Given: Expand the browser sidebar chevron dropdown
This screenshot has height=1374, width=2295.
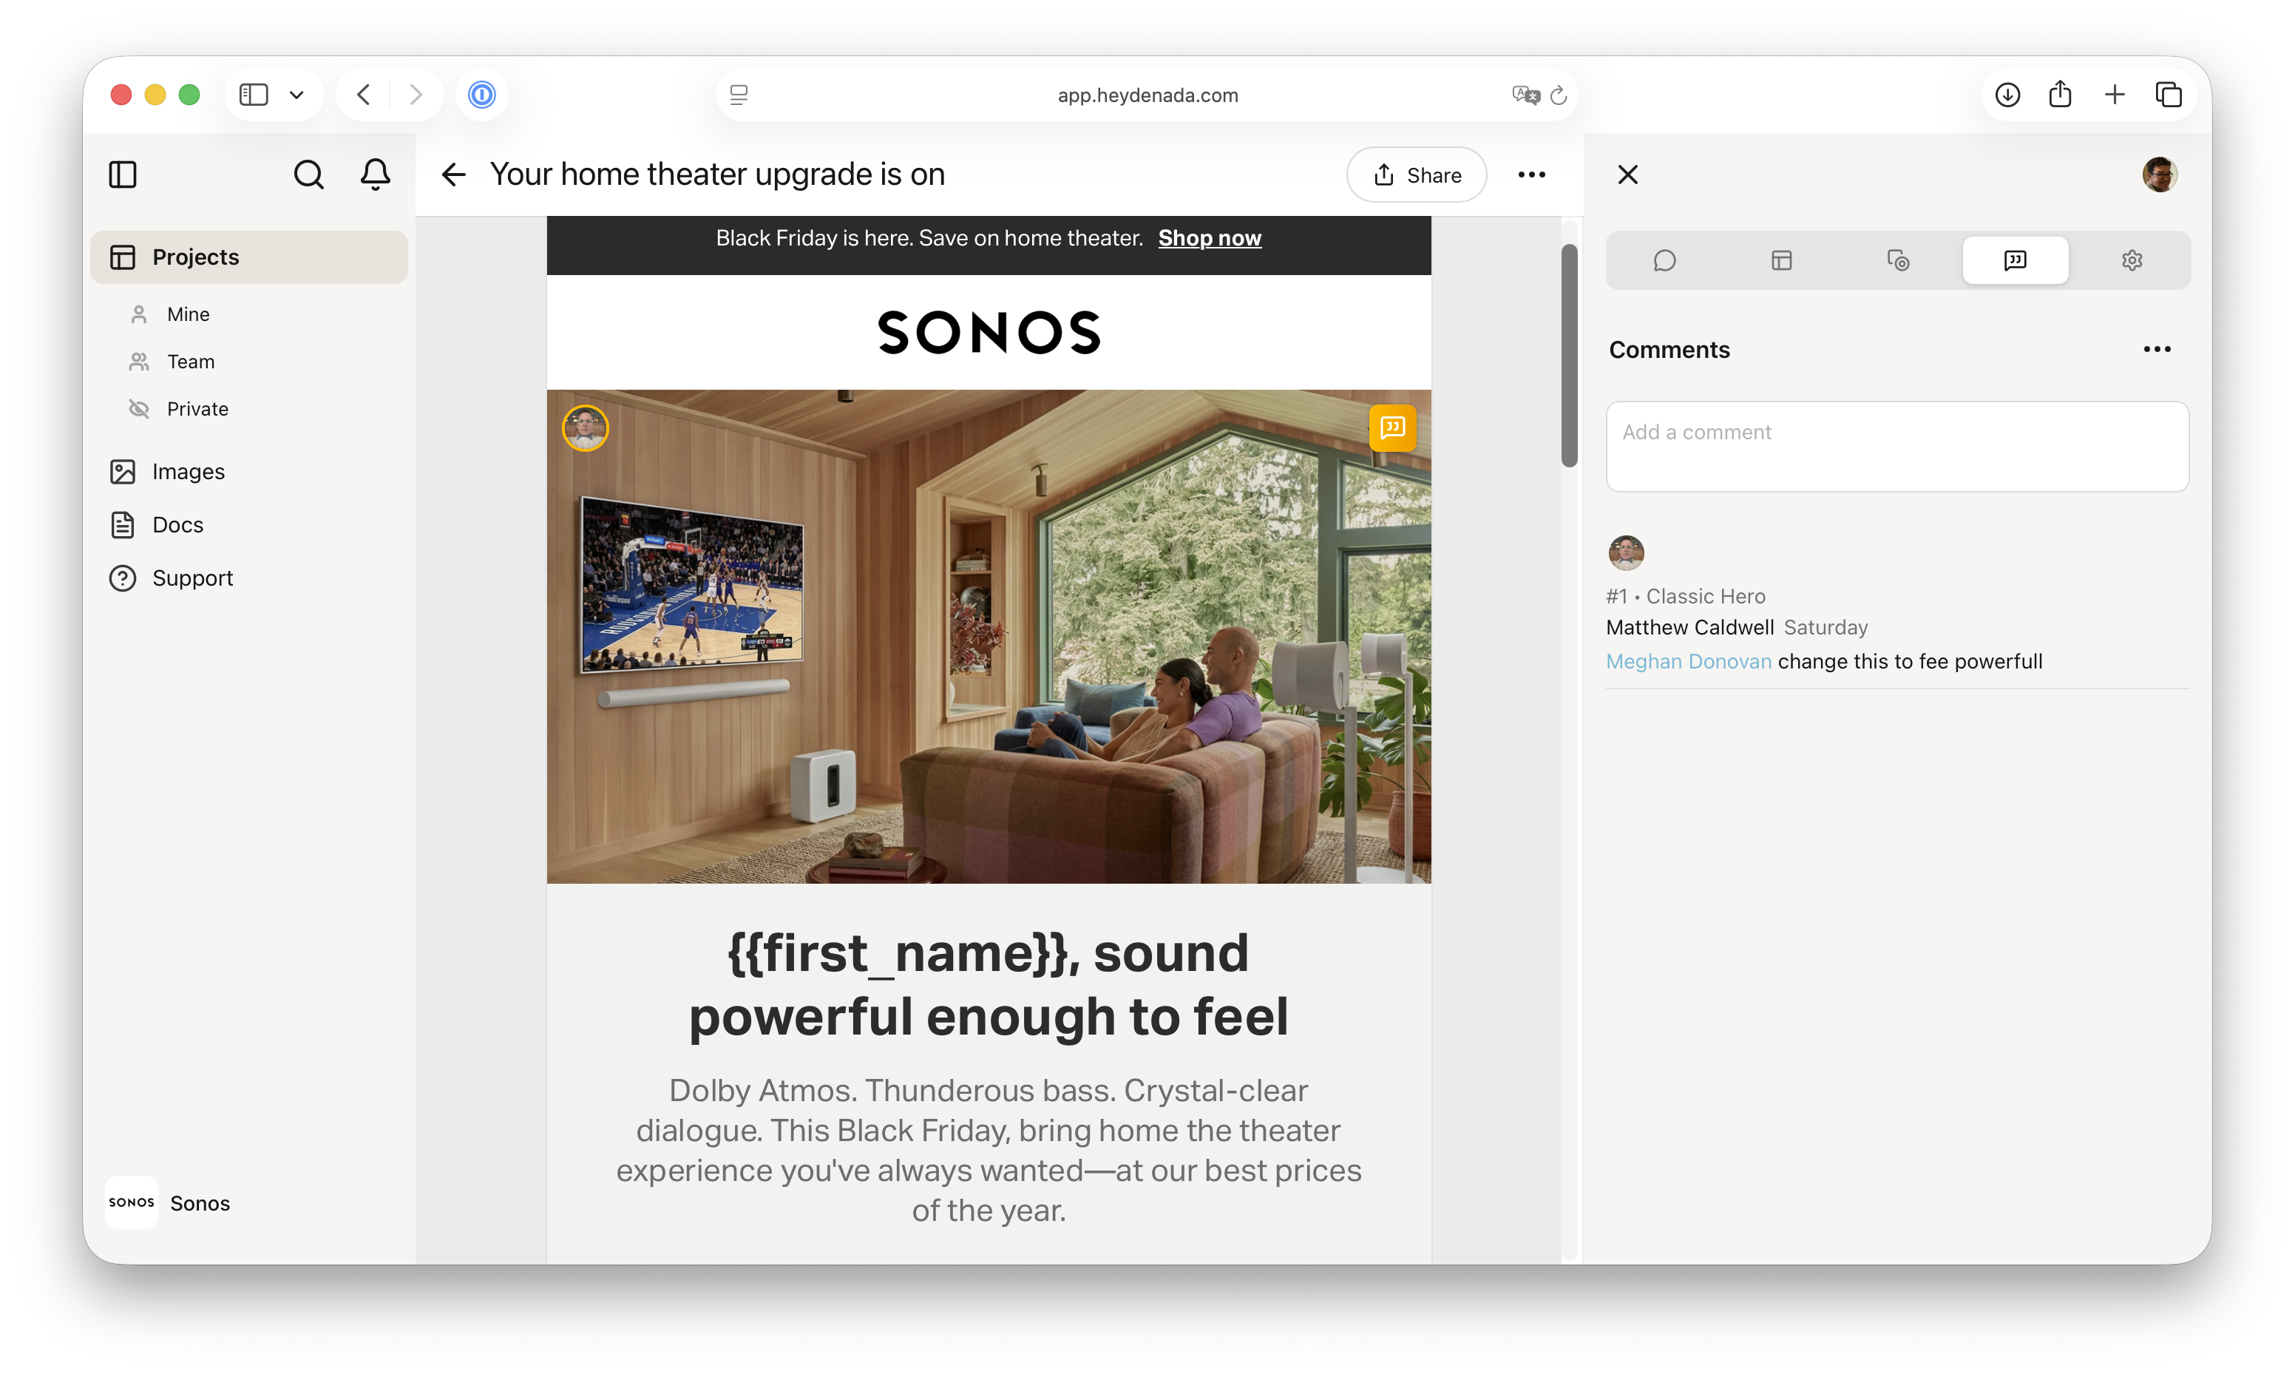Looking at the screenshot, I should click(x=297, y=95).
